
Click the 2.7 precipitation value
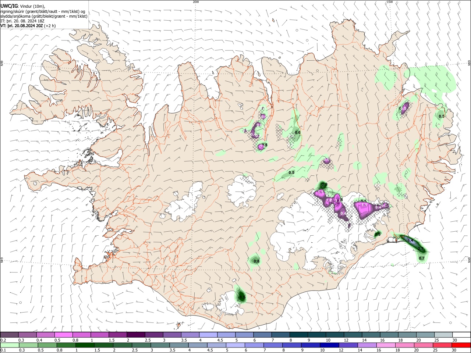pyautogui.click(x=421, y=249)
